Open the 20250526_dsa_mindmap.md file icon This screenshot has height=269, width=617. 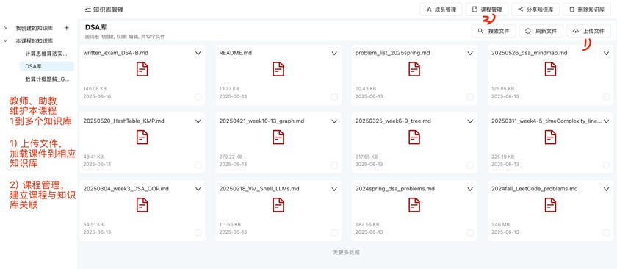point(550,70)
